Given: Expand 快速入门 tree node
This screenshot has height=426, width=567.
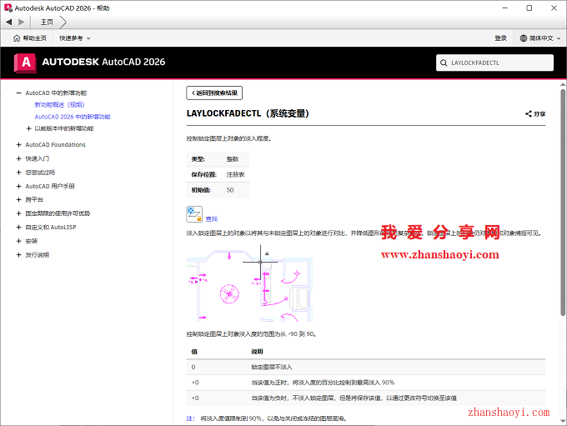Looking at the screenshot, I should [19, 158].
